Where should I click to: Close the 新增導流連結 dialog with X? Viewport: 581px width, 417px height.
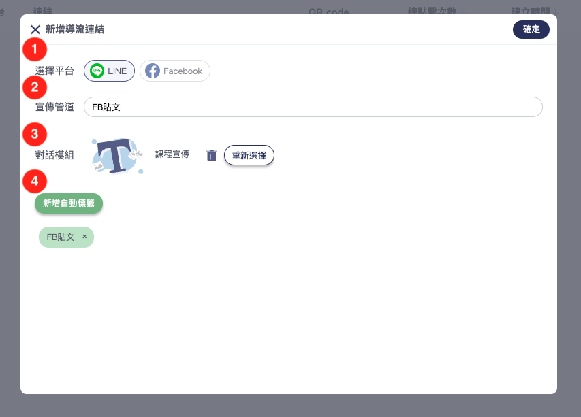pyautogui.click(x=35, y=29)
